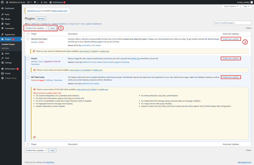Click the Comments icon in sidebar

pos(3,28)
